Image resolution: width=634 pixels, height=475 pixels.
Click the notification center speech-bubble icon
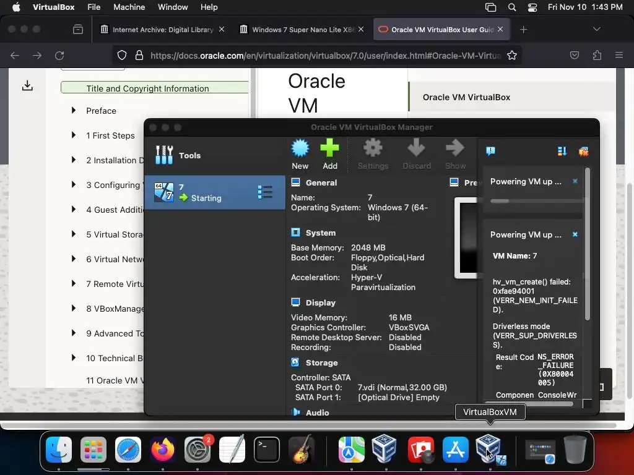(x=490, y=151)
